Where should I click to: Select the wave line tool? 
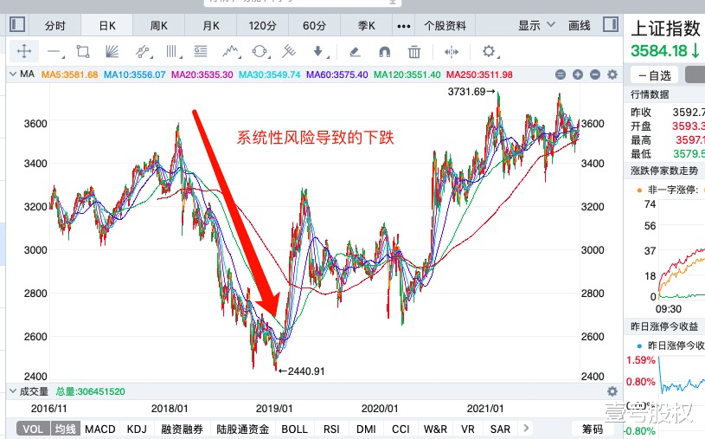click(x=231, y=51)
